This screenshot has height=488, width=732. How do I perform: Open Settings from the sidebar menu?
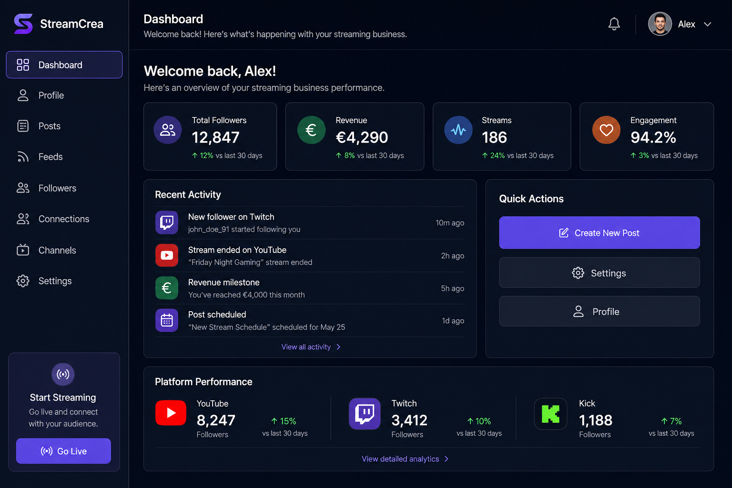pyautogui.click(x=64, y=281)
